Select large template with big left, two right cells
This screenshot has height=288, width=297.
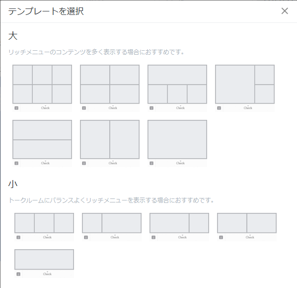click(x=245, y=84)
